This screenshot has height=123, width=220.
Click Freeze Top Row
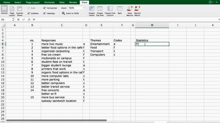tap(100, 11)
